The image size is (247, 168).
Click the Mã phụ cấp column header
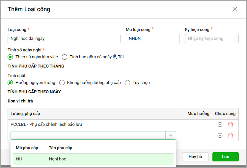click(x=27, y=148)
